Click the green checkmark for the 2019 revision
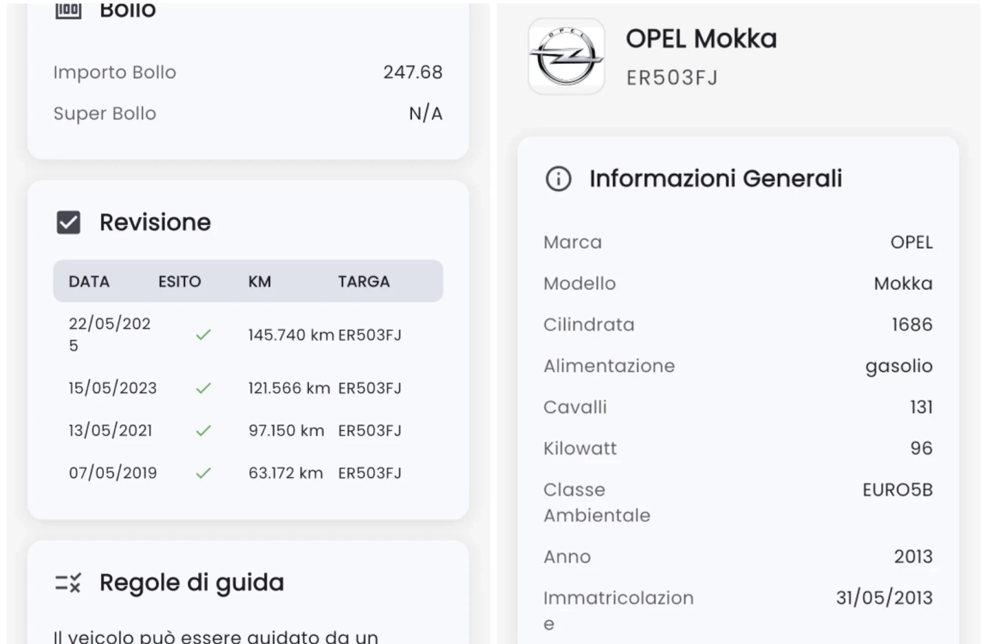The image size is (987, 644). pyautogui.click(x=204, y=473)
